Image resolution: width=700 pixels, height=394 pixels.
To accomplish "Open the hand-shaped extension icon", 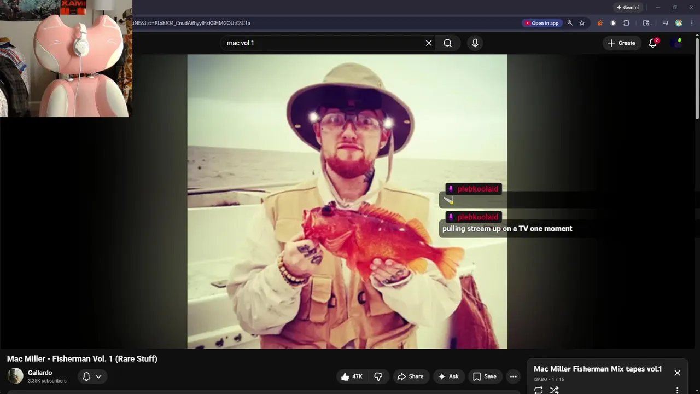I will pyautogui.click(x=613, y=23).
